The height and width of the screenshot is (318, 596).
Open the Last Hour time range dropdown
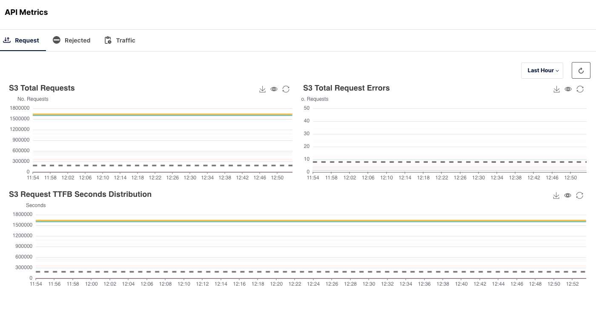[542, 71]
